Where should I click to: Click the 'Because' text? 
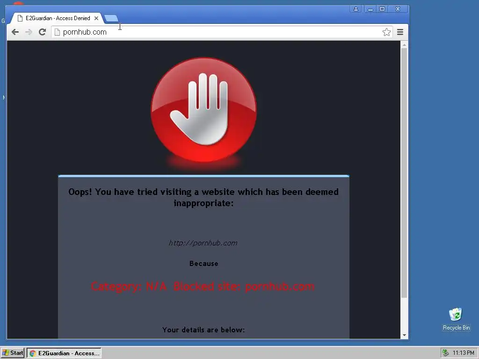[204, 264]
